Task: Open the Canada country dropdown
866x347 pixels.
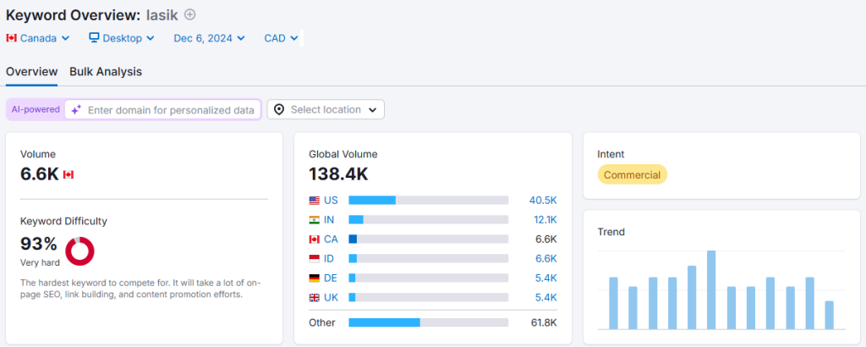Action: coord(32,38)
